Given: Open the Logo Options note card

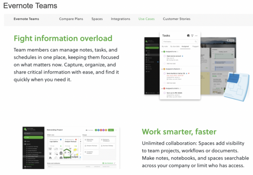Looking at the screenshot, I should (55, 149).
